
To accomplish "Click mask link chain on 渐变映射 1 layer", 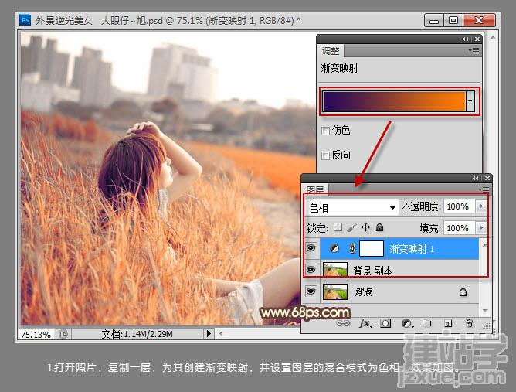I will [x=352, y=248].
